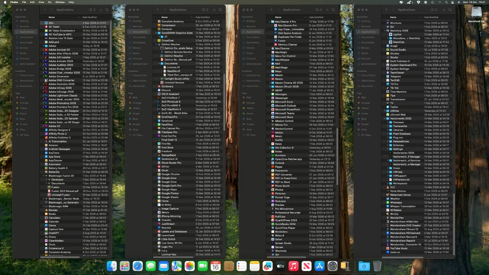Select the CrossOver app icon
489x275 pixels.
coord(159,41)
